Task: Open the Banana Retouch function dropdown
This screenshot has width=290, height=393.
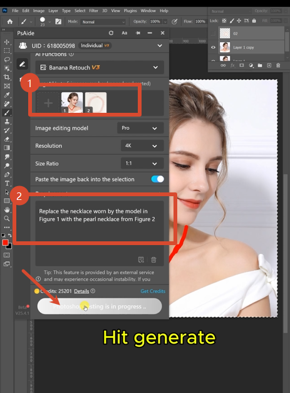Action: click(100, 68)
